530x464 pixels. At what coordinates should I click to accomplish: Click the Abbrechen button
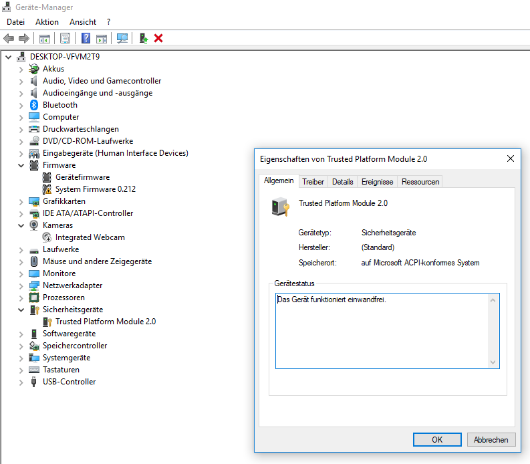coord(491,440)
